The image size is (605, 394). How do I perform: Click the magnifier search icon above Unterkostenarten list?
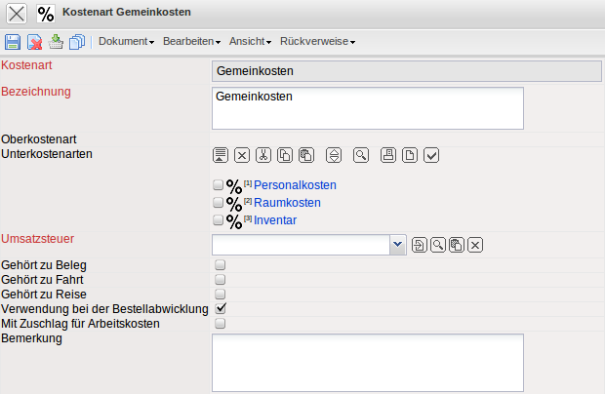click(361, 155)
